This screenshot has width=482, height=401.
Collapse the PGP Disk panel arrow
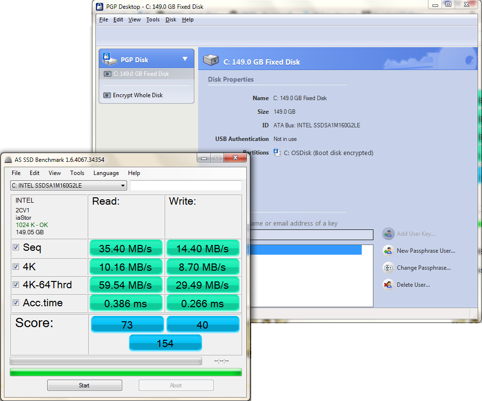[x=185, y=59]
